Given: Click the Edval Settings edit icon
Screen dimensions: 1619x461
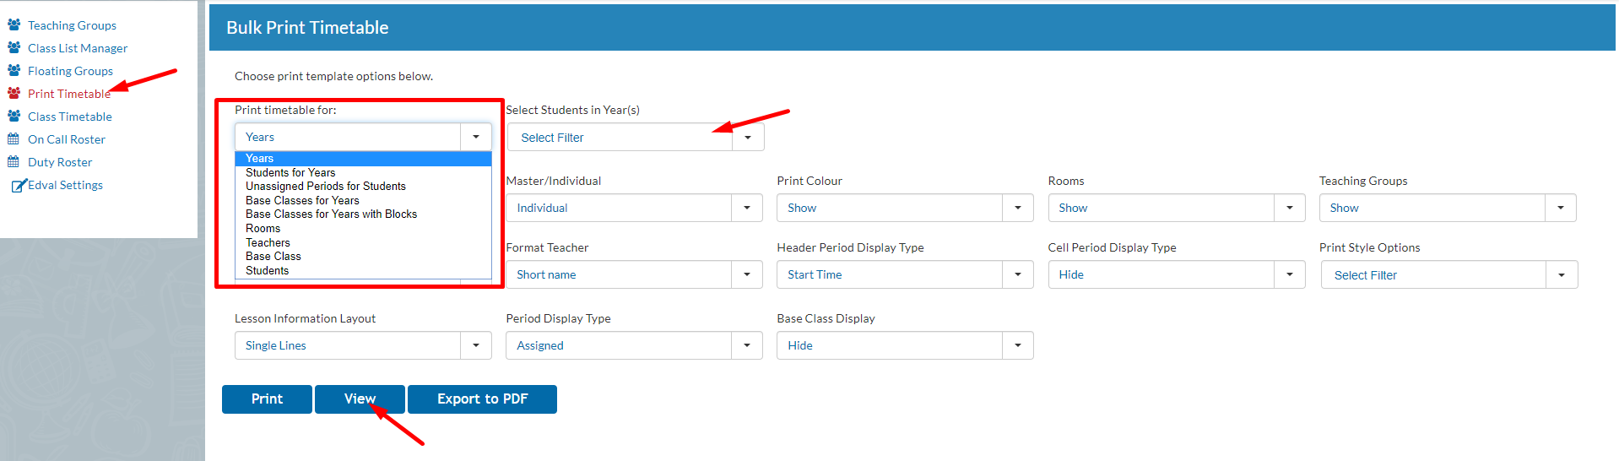Looking at the screenshot, I should tap(19, 185).
